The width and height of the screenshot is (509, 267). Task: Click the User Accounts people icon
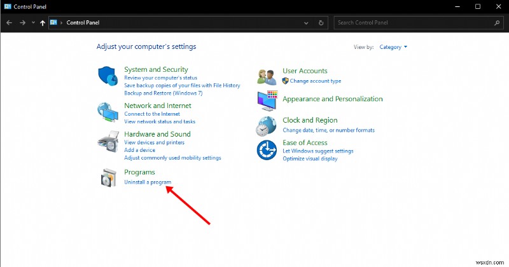pos(267,76)
